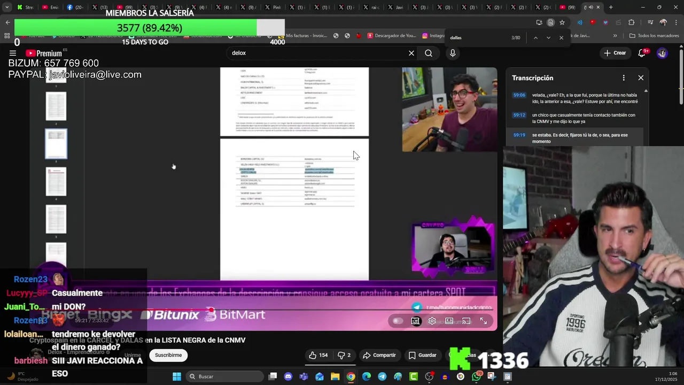Go to next find-in-page match
684x385 pixels.
(548, 37)
